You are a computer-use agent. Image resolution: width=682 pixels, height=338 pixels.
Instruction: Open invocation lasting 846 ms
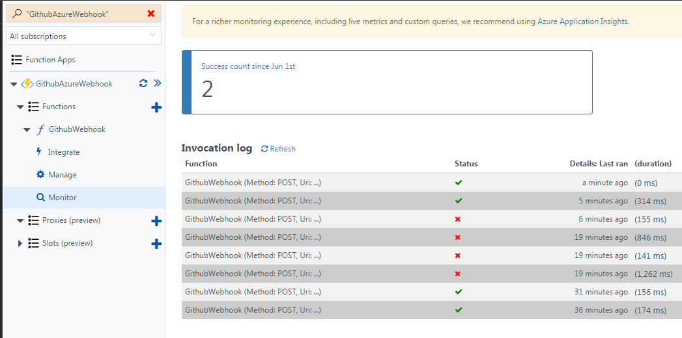click(432, 237)
